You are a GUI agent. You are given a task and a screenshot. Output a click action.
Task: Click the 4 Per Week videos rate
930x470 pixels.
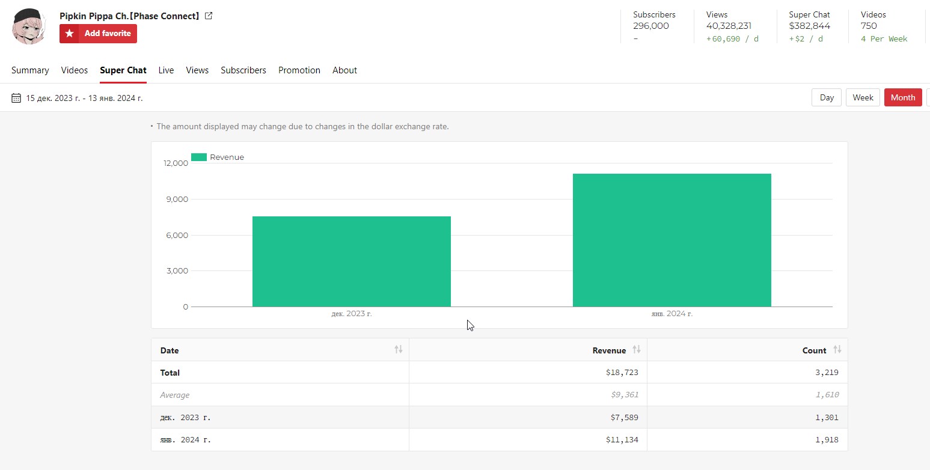pyautogui.click(x=884, y=38)
